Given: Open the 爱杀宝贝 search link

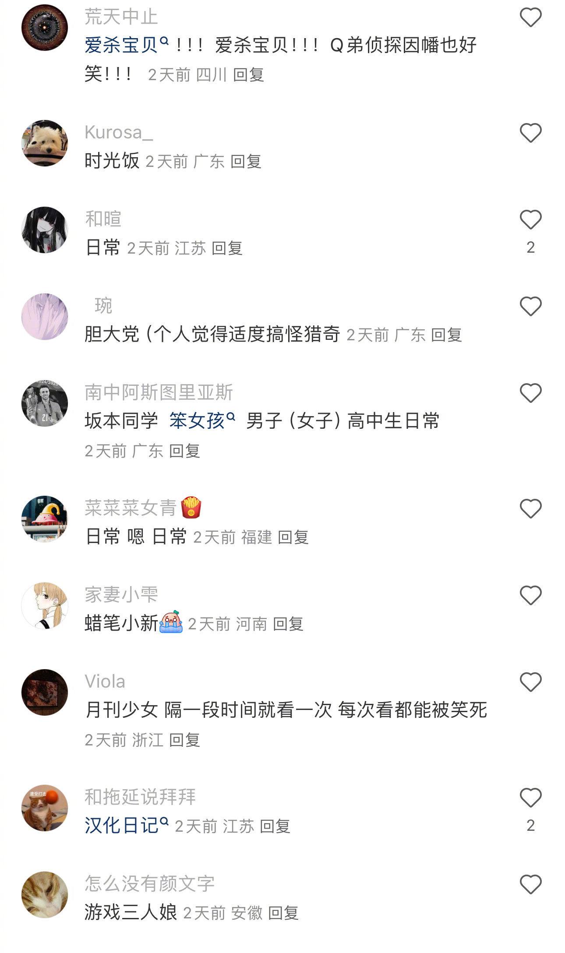Looking at the screenshot, I should (x=127, y=45).
